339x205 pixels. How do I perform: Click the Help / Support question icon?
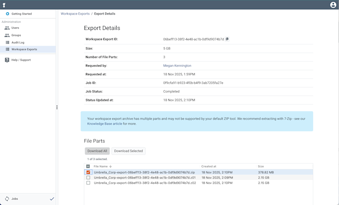point(7,60)
